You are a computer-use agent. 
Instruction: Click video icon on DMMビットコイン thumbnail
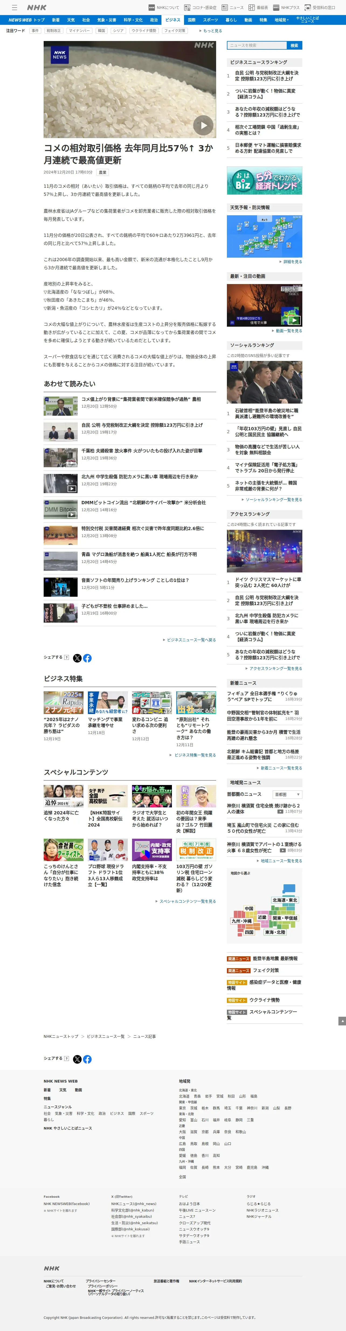click(x=72, y=515)
